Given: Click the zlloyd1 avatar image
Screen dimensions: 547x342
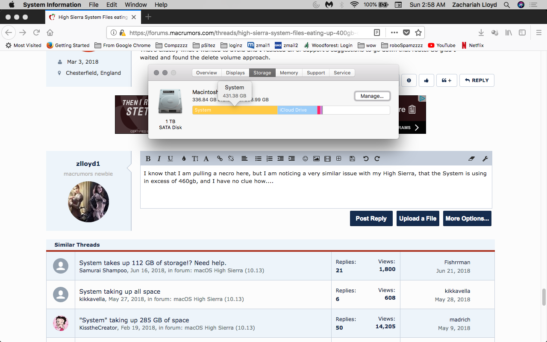Looking at the screenshot, I should coord(88,202).
